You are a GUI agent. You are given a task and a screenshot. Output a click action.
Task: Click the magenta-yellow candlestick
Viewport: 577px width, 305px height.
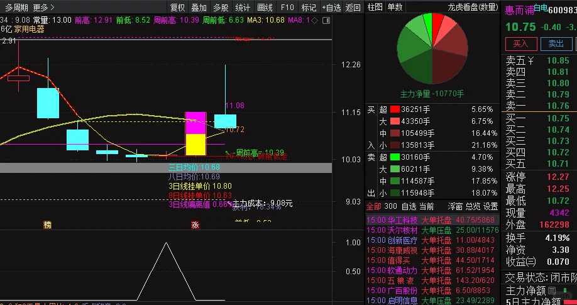(x=195, y=134)
